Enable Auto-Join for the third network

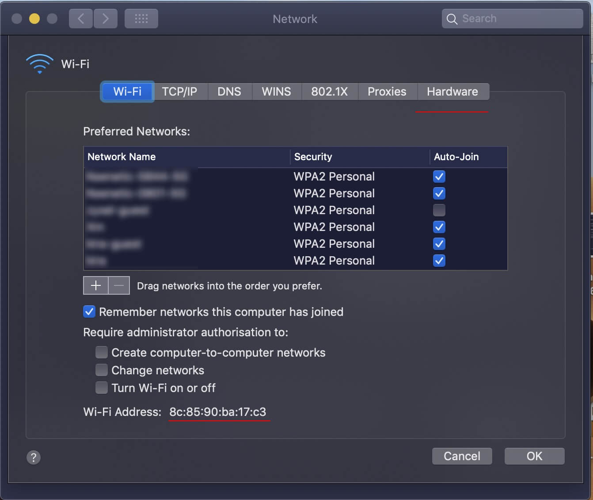pos(439,210)
